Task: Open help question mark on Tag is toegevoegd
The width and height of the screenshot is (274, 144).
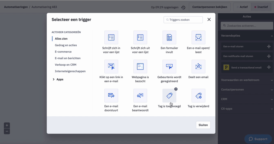Action: (176, 89)
